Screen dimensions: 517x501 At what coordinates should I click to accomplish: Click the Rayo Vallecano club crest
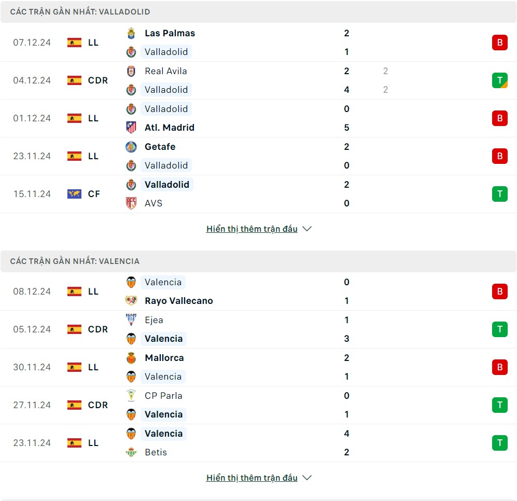pyautogui.click(x=131, y=301)
